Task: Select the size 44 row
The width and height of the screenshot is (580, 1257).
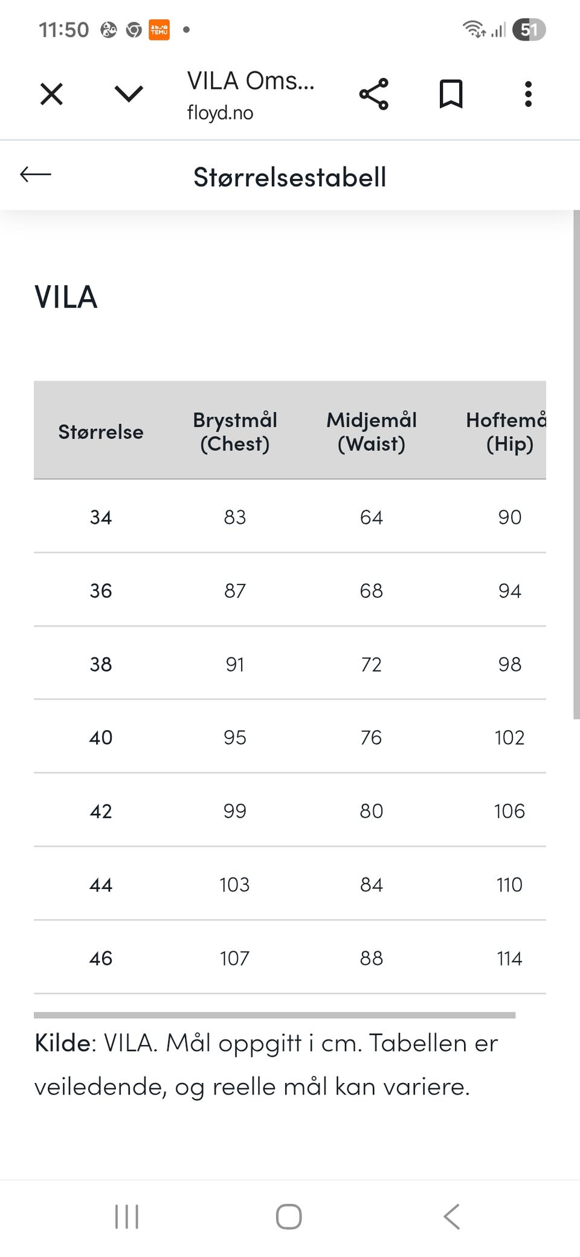Action: pyautogui.click(x=290, y=885)
